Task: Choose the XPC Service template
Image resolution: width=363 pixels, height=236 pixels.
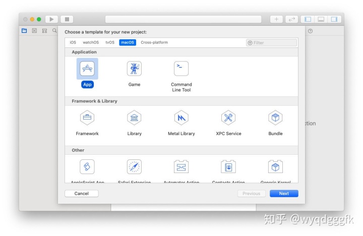Action: [x=228, y=117]
